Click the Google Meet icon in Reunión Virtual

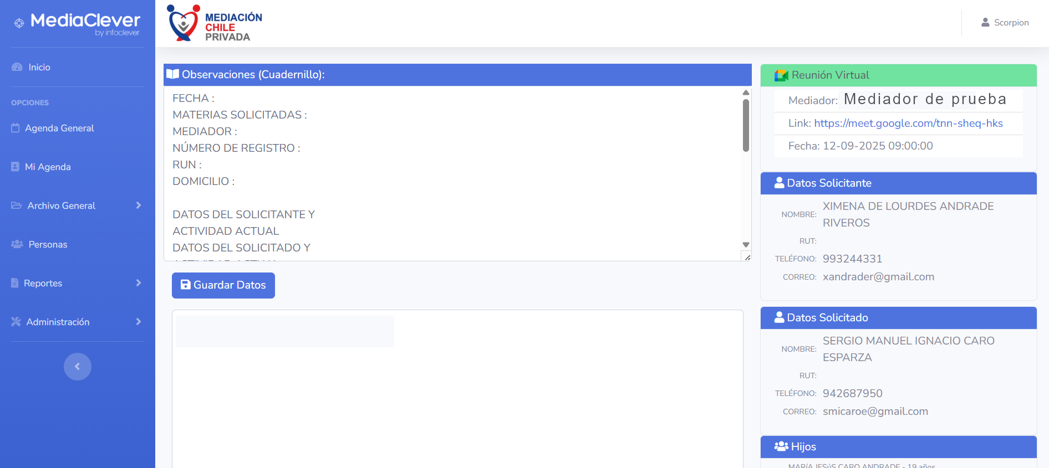point(781,75)
